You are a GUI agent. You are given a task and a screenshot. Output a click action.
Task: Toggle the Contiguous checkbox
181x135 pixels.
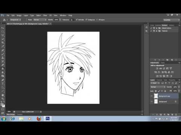coord(86,20)
